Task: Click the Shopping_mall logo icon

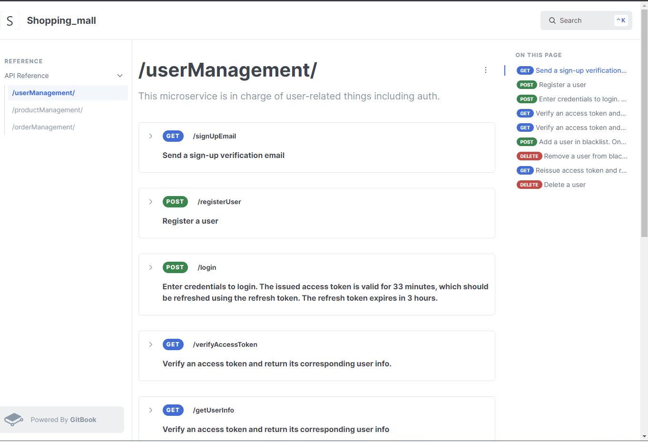Action: click(x=10, y=20)
